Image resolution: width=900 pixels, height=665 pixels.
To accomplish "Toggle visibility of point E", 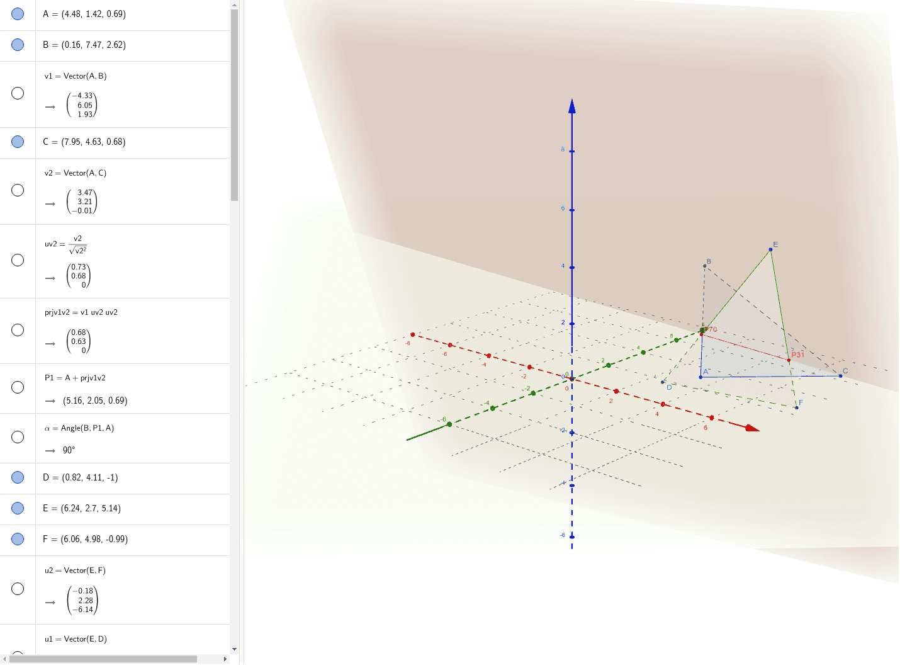I will click(x=18, y=508).
